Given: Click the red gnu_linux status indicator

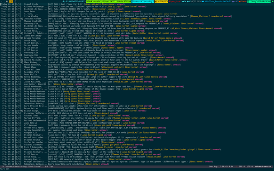Looking at the screenshot, I should pos(175,1).
